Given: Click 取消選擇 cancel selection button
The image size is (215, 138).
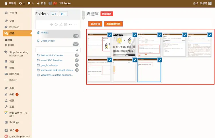Looking at the screenshot, I should [95, 24].
